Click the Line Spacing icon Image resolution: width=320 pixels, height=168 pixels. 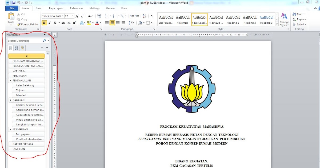131,23
